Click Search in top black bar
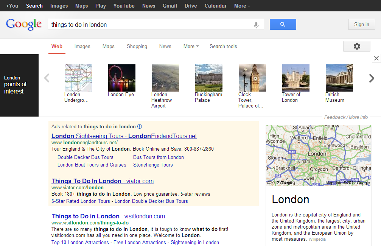381x246 pixels. coord(34,6)
